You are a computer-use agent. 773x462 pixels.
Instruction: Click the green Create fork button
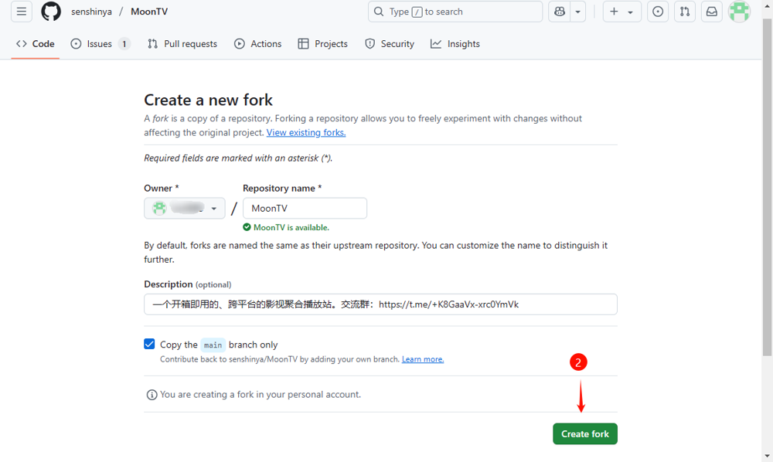pyautogui.click(x=585, y=434)
